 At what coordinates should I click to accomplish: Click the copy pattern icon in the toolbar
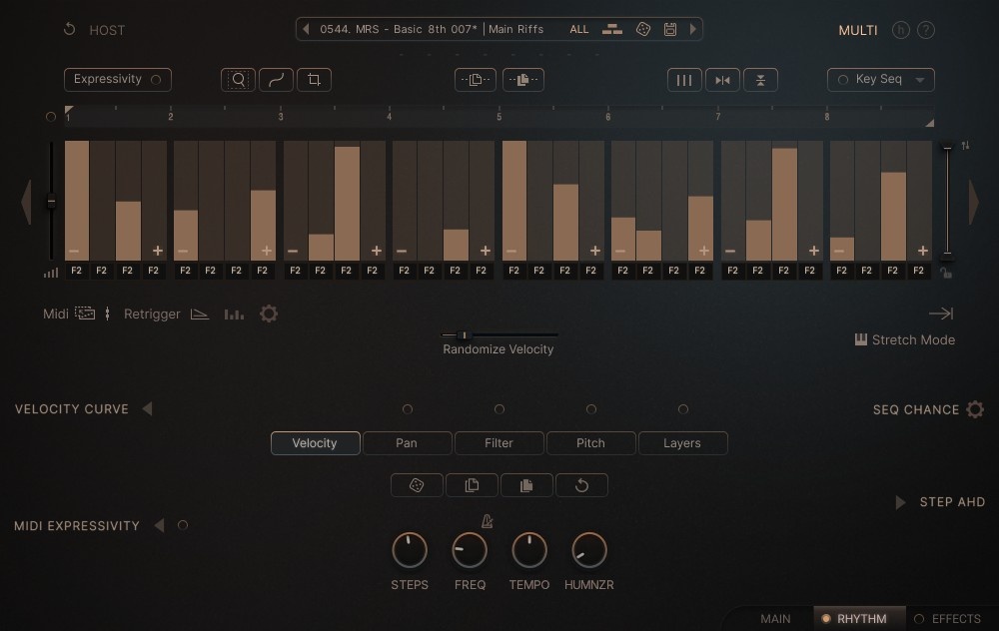coord(475,79)
